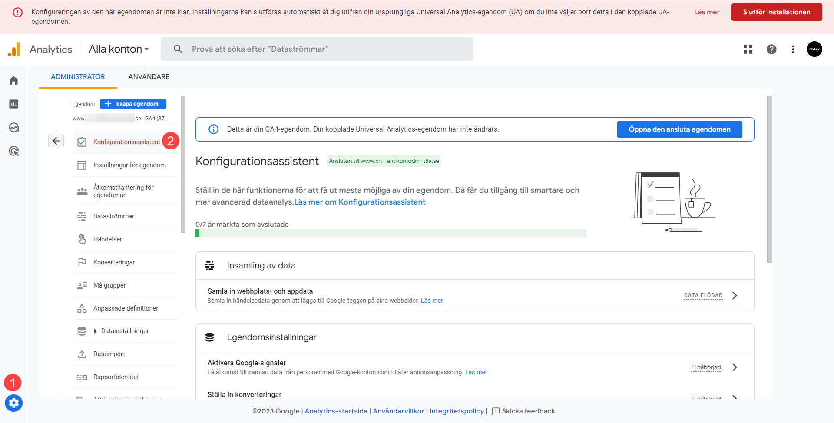The height and width of the screenshot is (423, 834).
Task: Click the green progress bar
Action: tap(391, 233)
